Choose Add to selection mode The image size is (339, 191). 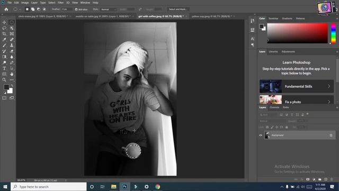33,10
